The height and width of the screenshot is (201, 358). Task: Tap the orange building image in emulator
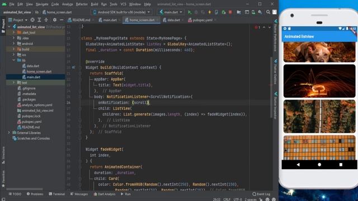[x=319, y=147]
